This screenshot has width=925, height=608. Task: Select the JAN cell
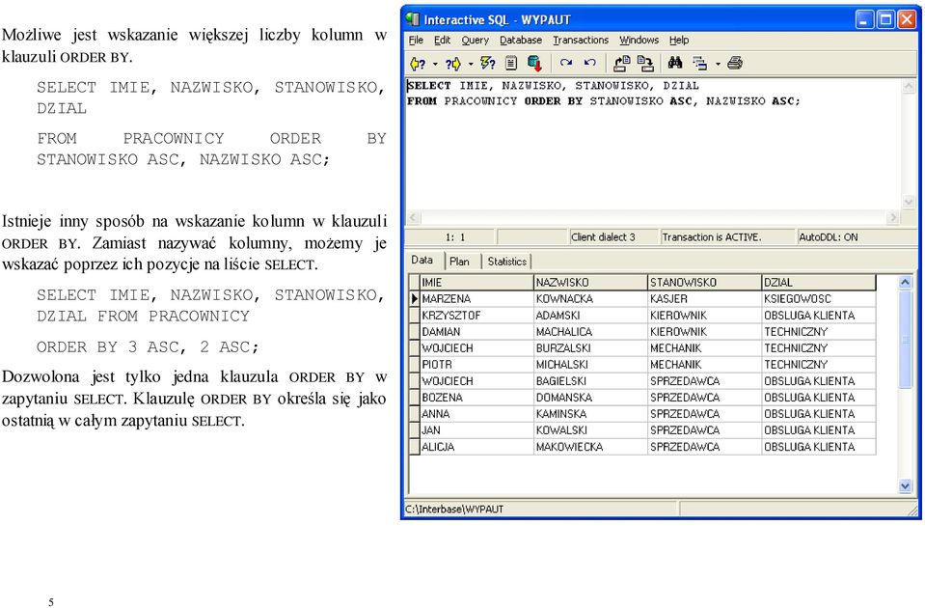476,431
